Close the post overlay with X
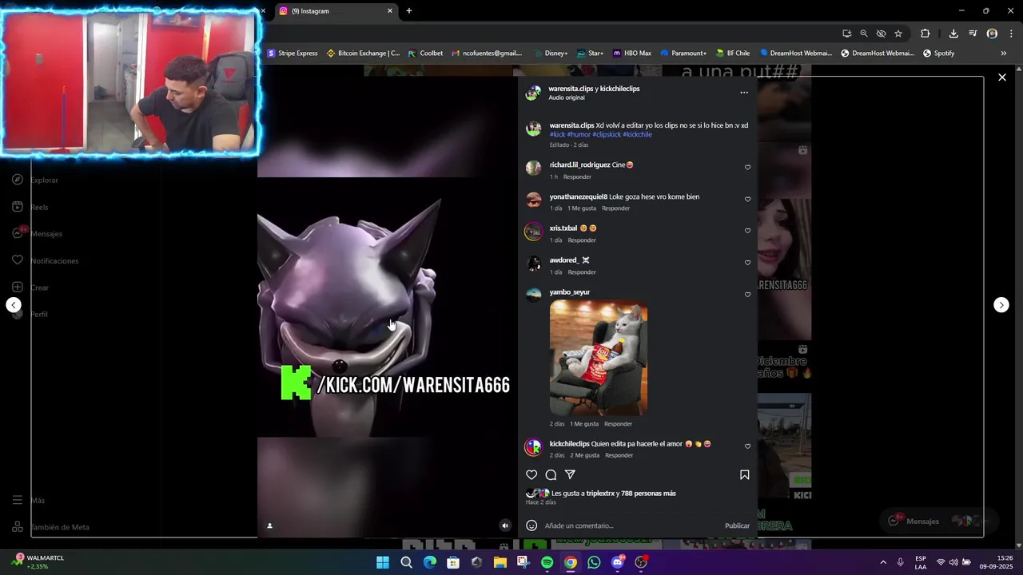Viewport: 1023px width, 575px height. point(1001,77)
